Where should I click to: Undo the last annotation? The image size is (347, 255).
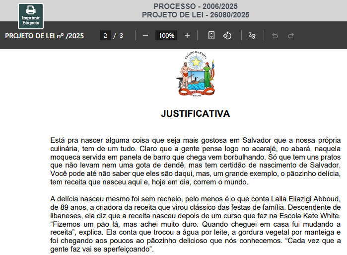[x=275, y=36]
